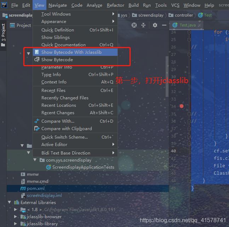
Task: Expand the Active Editor submenu
Action: pos(113,144)
